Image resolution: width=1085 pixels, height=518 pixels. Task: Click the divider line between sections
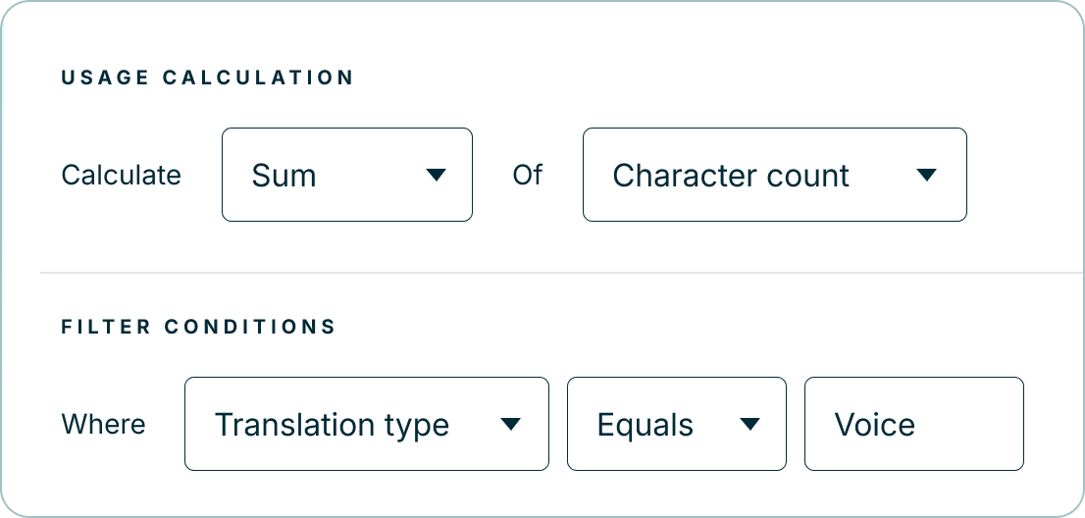pos(561,272)
